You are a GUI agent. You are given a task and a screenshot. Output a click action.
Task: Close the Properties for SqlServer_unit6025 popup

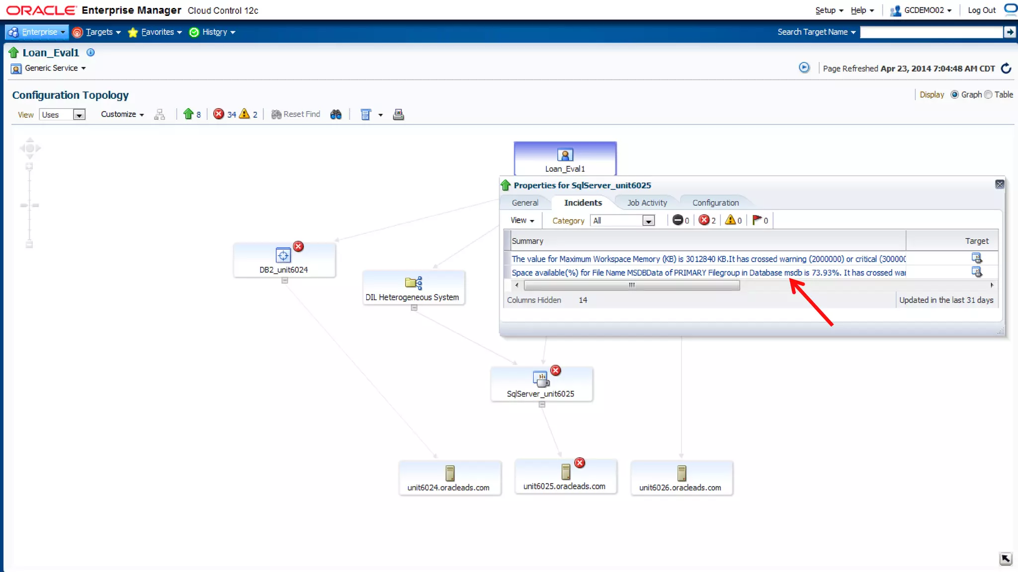tap(1000, 185)
